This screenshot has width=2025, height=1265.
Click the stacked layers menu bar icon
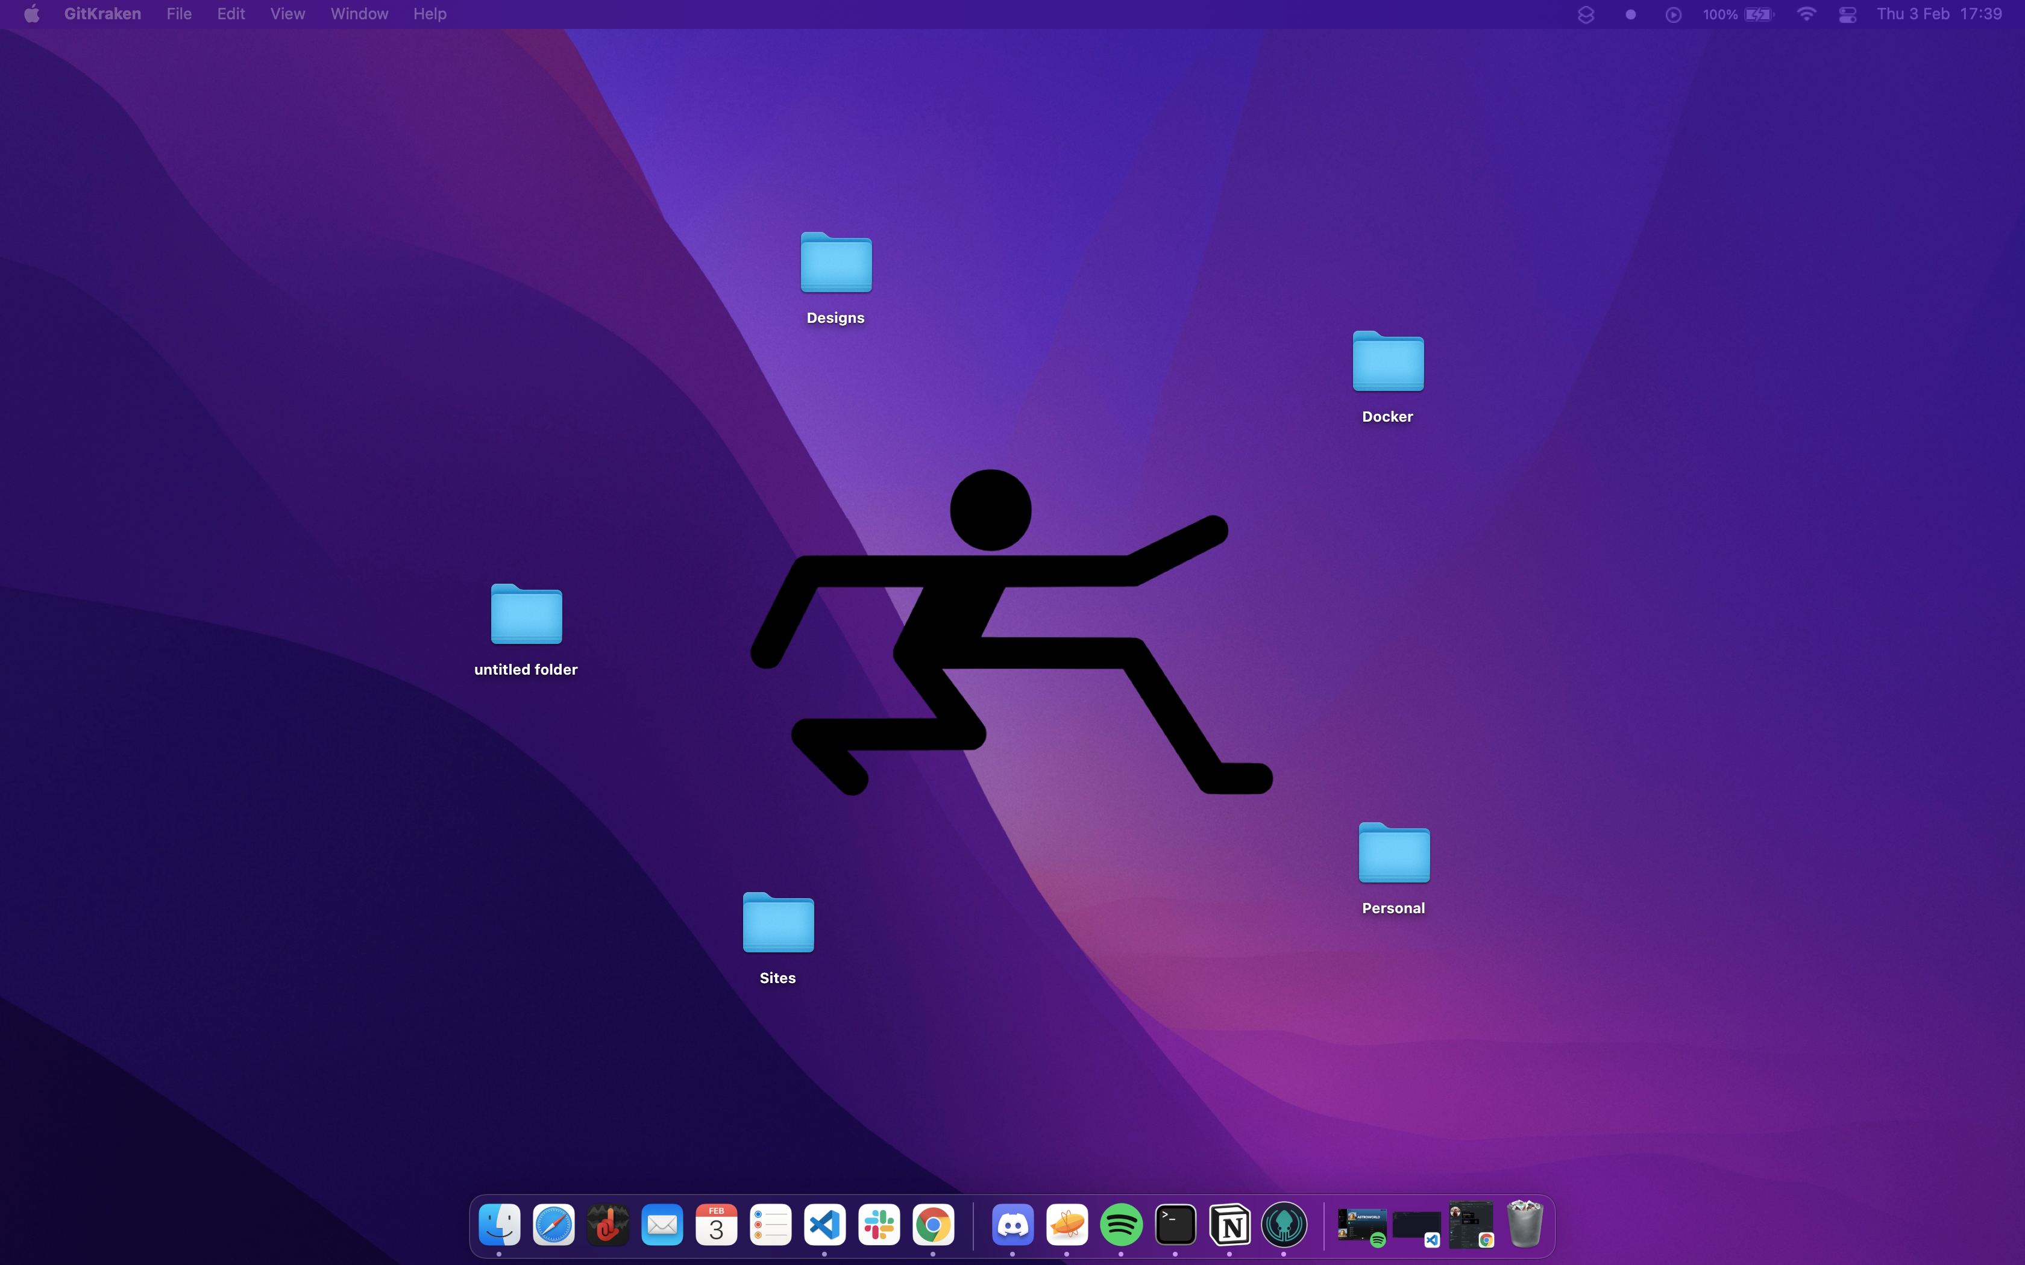click(1586, 14)
